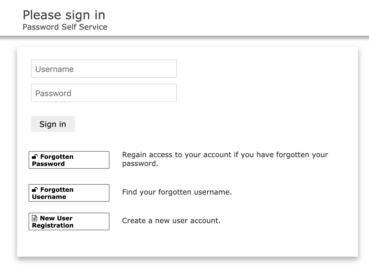
Task: Click the word 'Forgotten' above 'Username' in the button
Action: click(x=57, y=190)
